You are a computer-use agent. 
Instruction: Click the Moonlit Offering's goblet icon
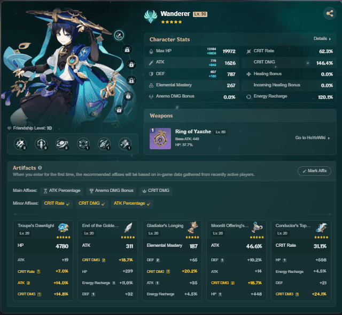click(x=258, y=228)
